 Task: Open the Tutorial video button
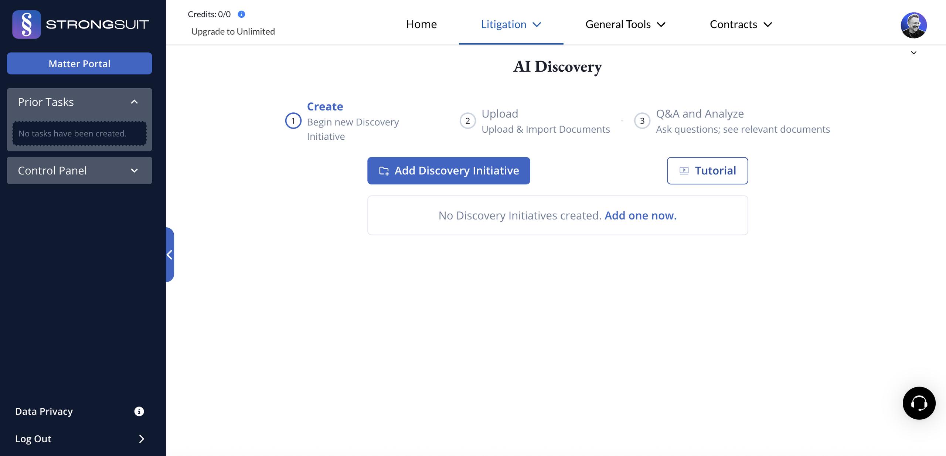tap(707, 171)
